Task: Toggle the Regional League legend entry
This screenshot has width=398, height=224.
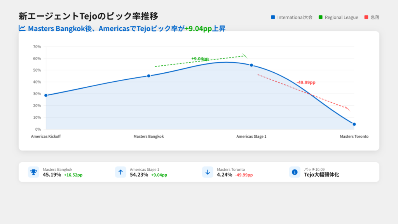Action: coord(338,17)
